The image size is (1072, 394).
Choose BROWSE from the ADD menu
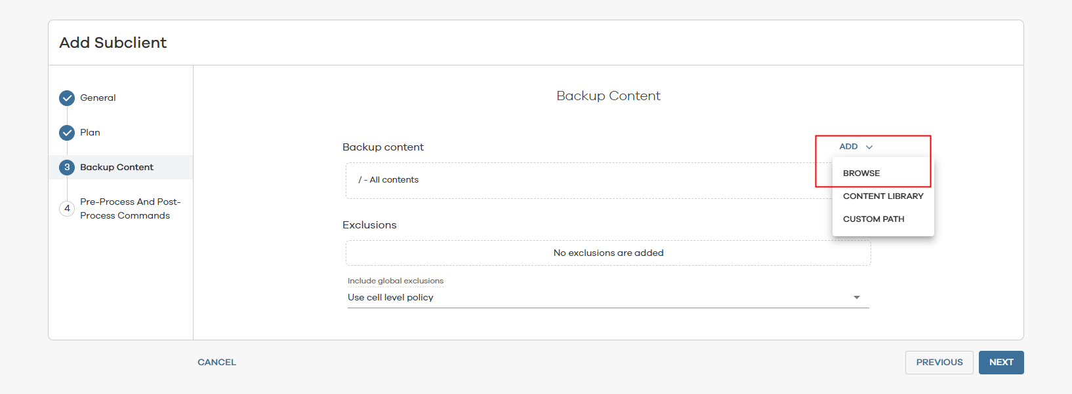click(x=861, y=173)
